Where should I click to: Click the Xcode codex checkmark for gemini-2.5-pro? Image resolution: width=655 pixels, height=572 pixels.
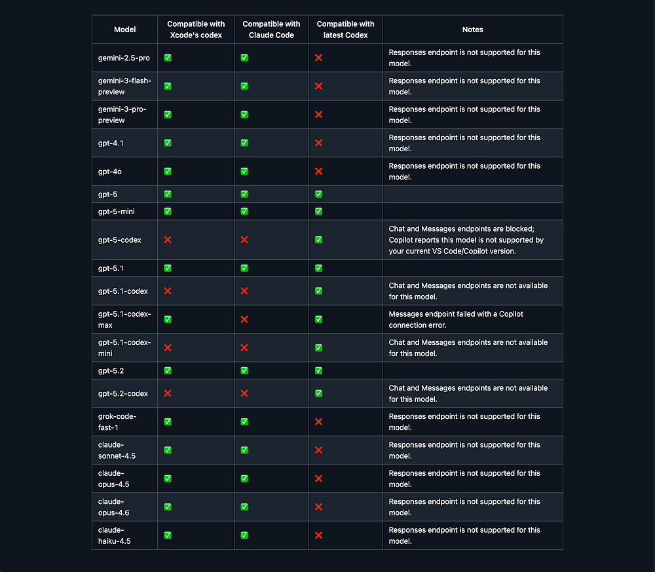point(168,58)
